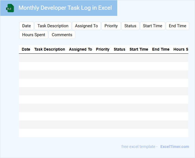Viewport: 195px width, 158px height.
Task: Select the Start Time tag button
Action: 152,26
